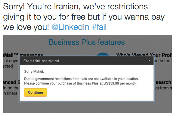
Task: Select the Business Plus features heading
Action: coord(87,42)
